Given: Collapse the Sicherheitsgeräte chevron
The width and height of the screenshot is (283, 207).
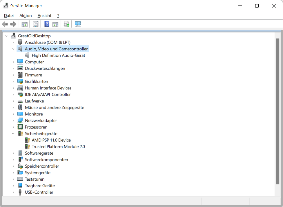Looking at the screenshot, I should tap(13, 133).
